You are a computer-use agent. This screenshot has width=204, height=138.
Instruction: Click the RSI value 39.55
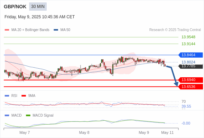(186, 107)
